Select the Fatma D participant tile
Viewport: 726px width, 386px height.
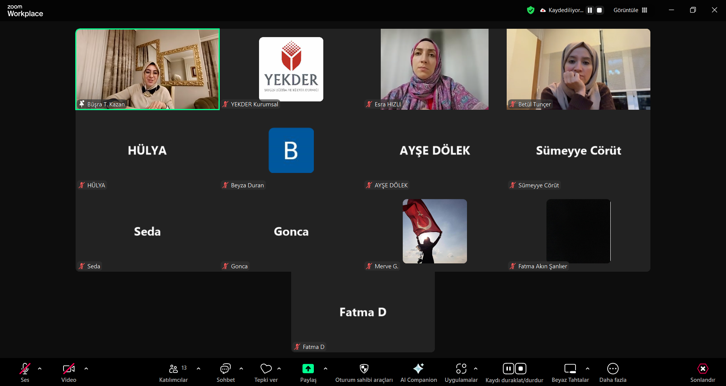[363, 312]
